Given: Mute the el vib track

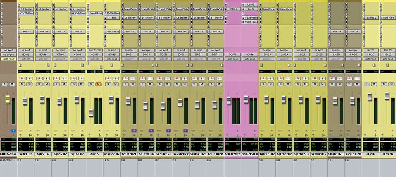Looking at the screenshot, I should [374, 84].
